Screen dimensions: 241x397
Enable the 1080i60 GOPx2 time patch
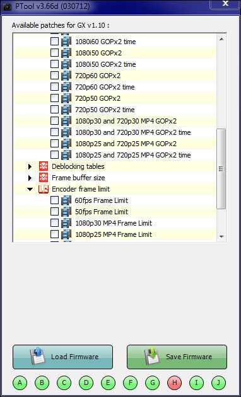tap(54, 41)
